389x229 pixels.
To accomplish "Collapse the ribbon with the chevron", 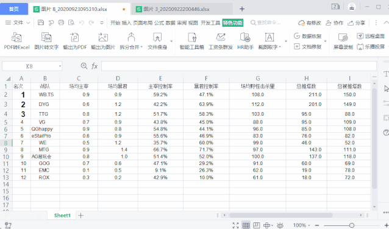I will pyautogui.click(x=386, y=23).
